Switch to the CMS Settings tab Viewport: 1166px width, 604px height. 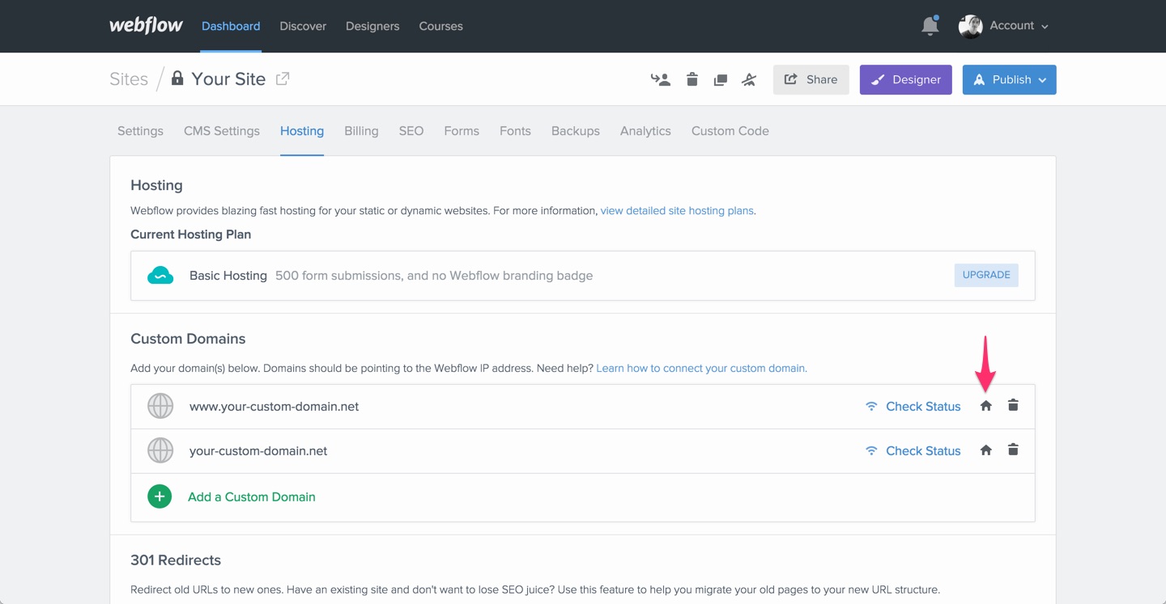pos(222,131)
